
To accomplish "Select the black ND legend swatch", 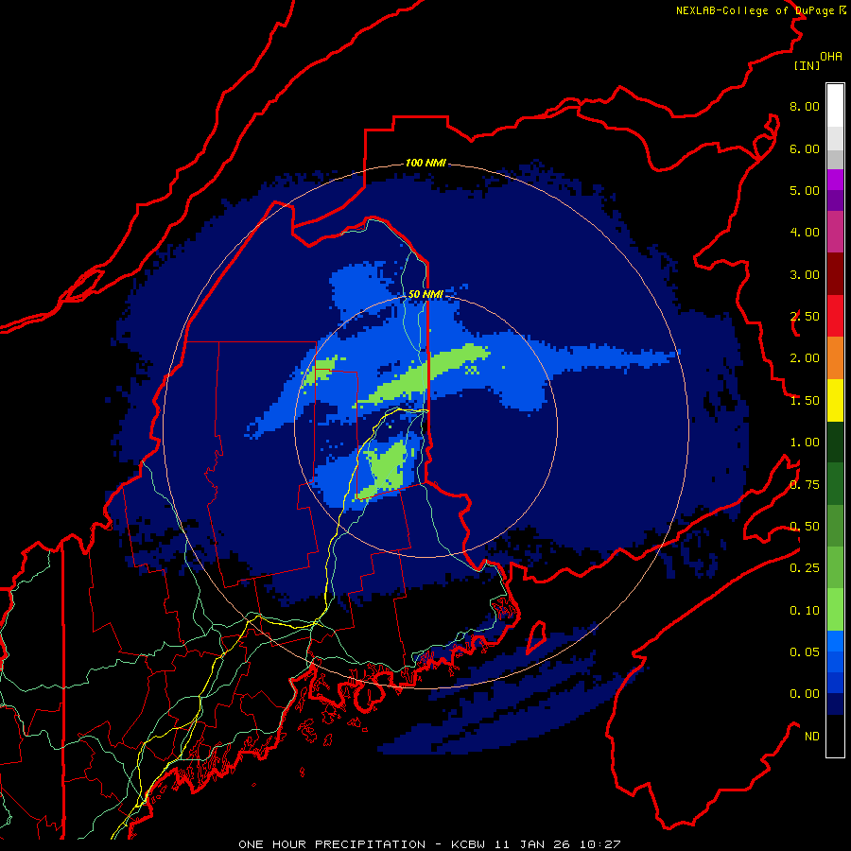I will [835, 736].
